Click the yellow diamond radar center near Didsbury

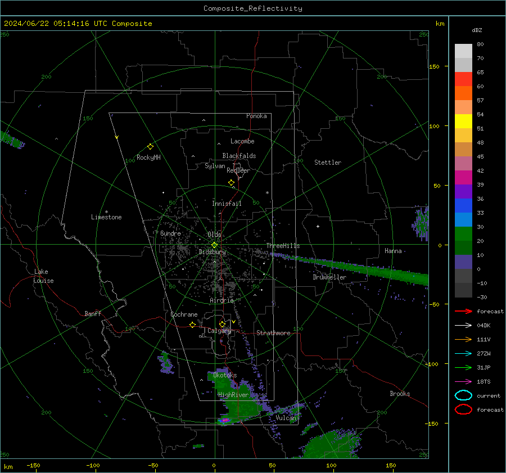click(214, 245)
